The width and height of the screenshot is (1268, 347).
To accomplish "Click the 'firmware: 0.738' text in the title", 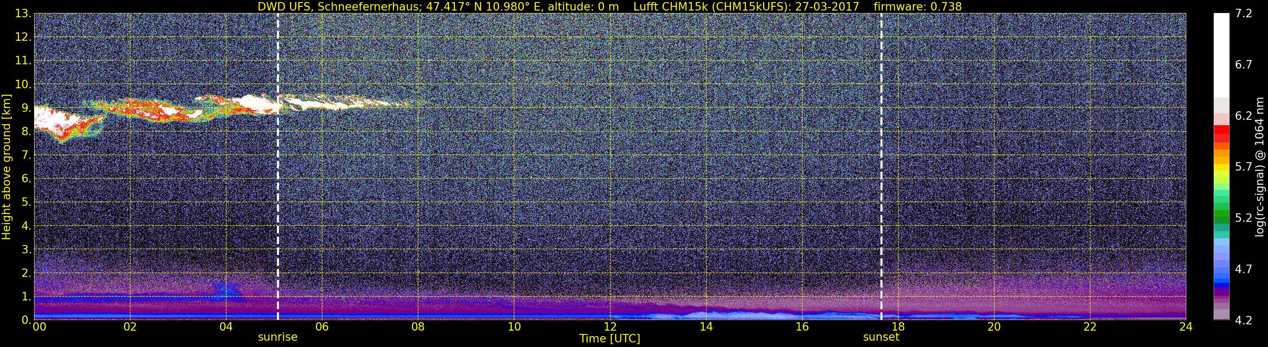I will coord(917,6).
